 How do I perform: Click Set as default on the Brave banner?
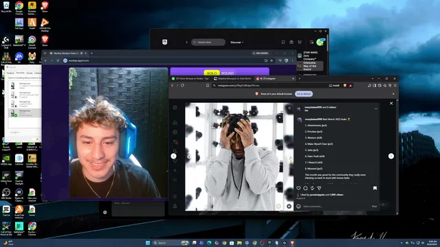click(304, 94)
